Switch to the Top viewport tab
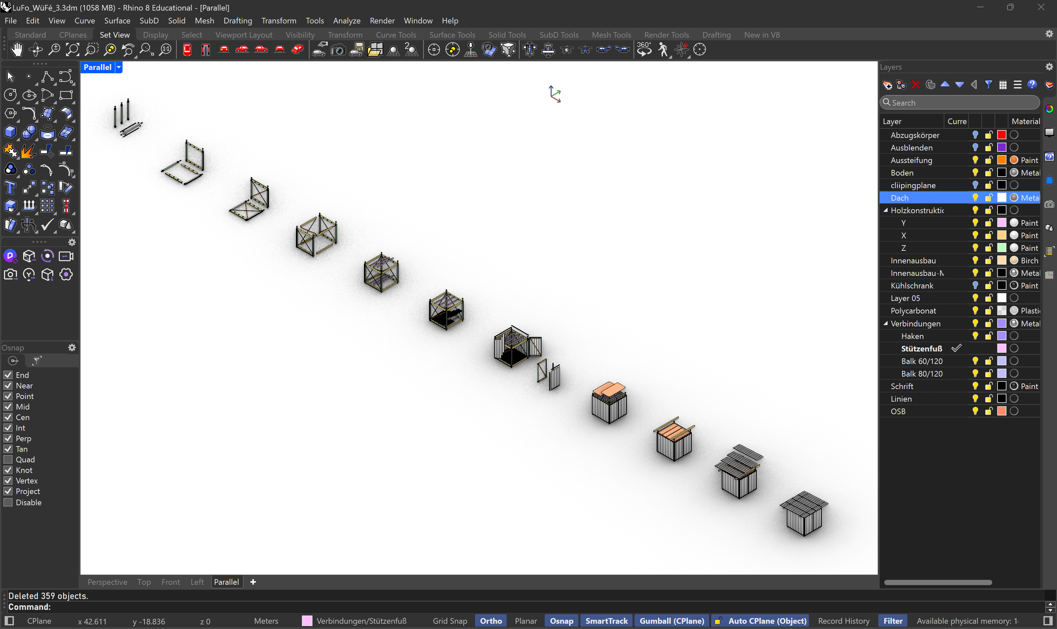This screenshot has width=1057, height=629. (x=144, y=582)
